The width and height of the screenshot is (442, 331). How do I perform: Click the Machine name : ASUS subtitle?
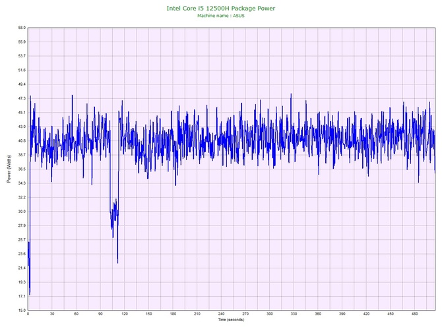coord(221,16)
